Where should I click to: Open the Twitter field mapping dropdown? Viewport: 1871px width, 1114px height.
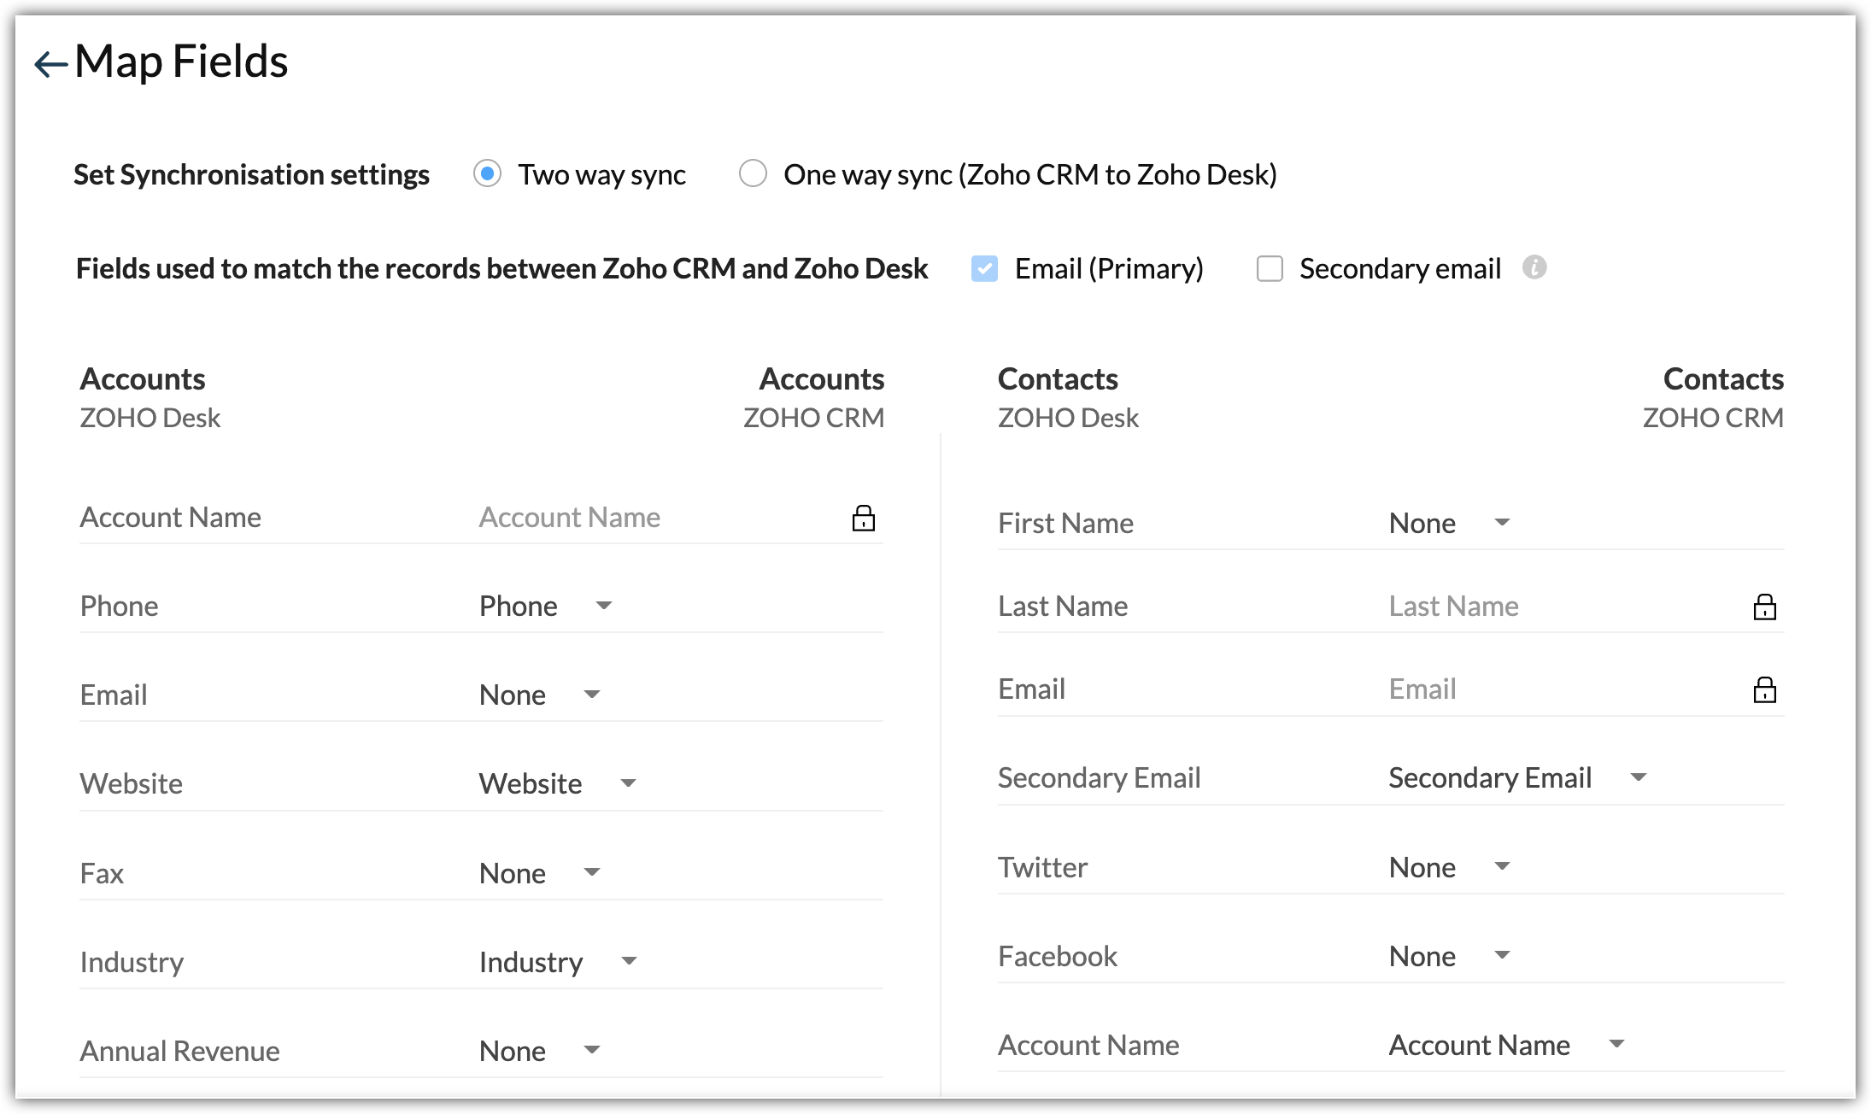(1502, 866)
